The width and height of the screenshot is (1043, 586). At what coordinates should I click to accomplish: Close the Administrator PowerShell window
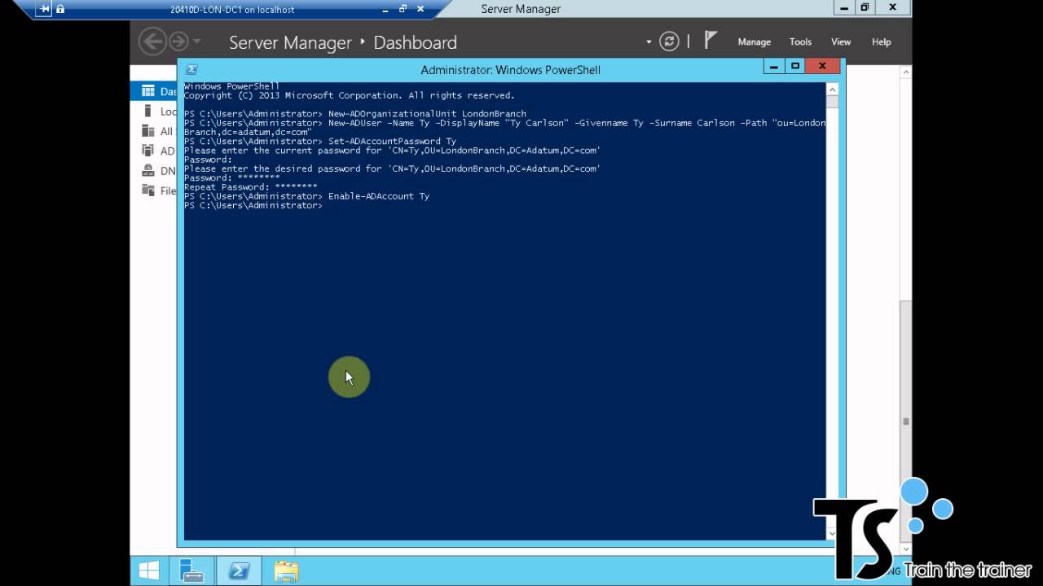(x=822, y=66)
